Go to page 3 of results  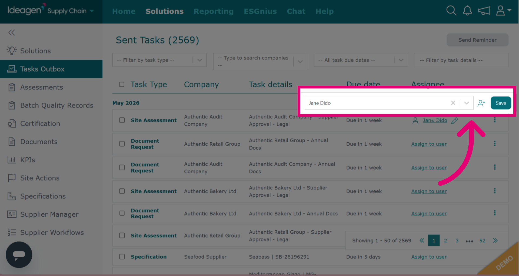coord(457,240)
